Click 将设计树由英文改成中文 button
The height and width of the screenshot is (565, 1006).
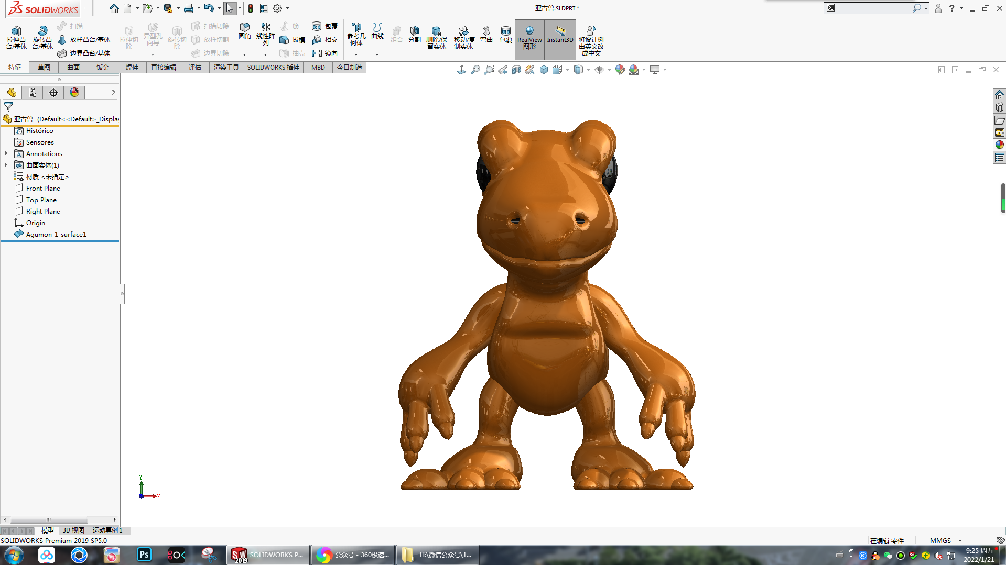click(x=591, y=40)
